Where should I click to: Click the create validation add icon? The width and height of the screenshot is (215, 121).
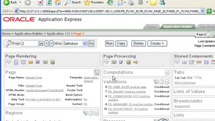(x=167, y=82)
